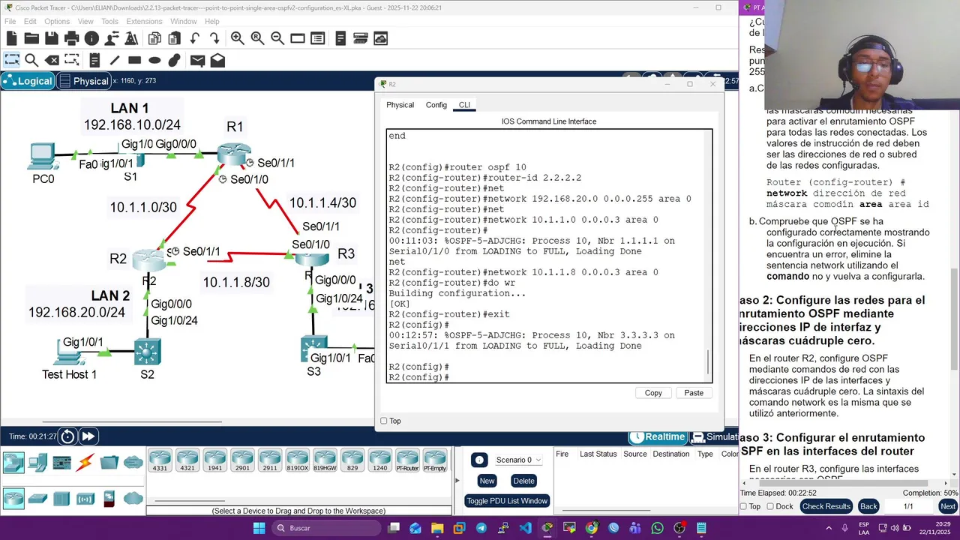The width and height of the screenshot is (960, 540).
Task: Pick the PT-Router device
Action: coord(407,460)
